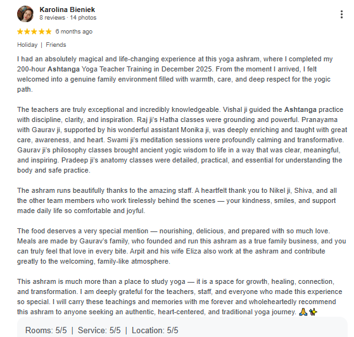This screenshot has height=337, width=354.
Task: Click bold Ashtanga before "Yoga Teacher Training"
Action: point(63,69)
